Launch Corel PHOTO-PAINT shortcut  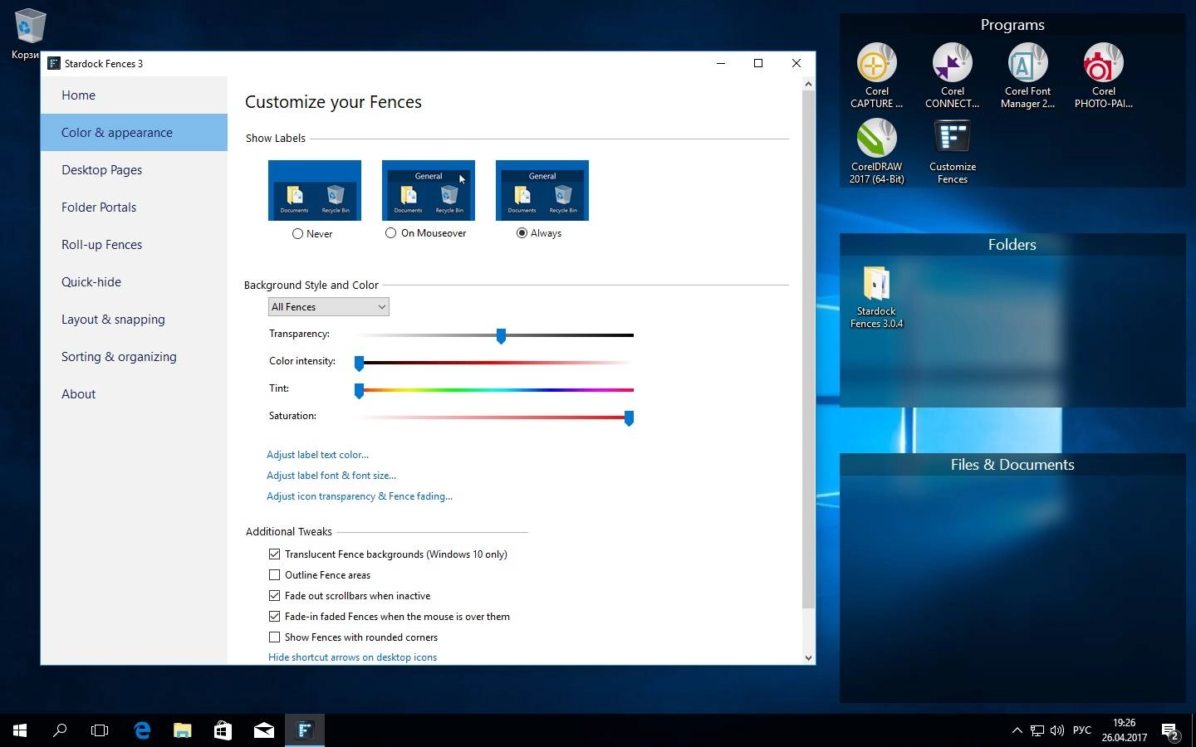point(1103,76)
